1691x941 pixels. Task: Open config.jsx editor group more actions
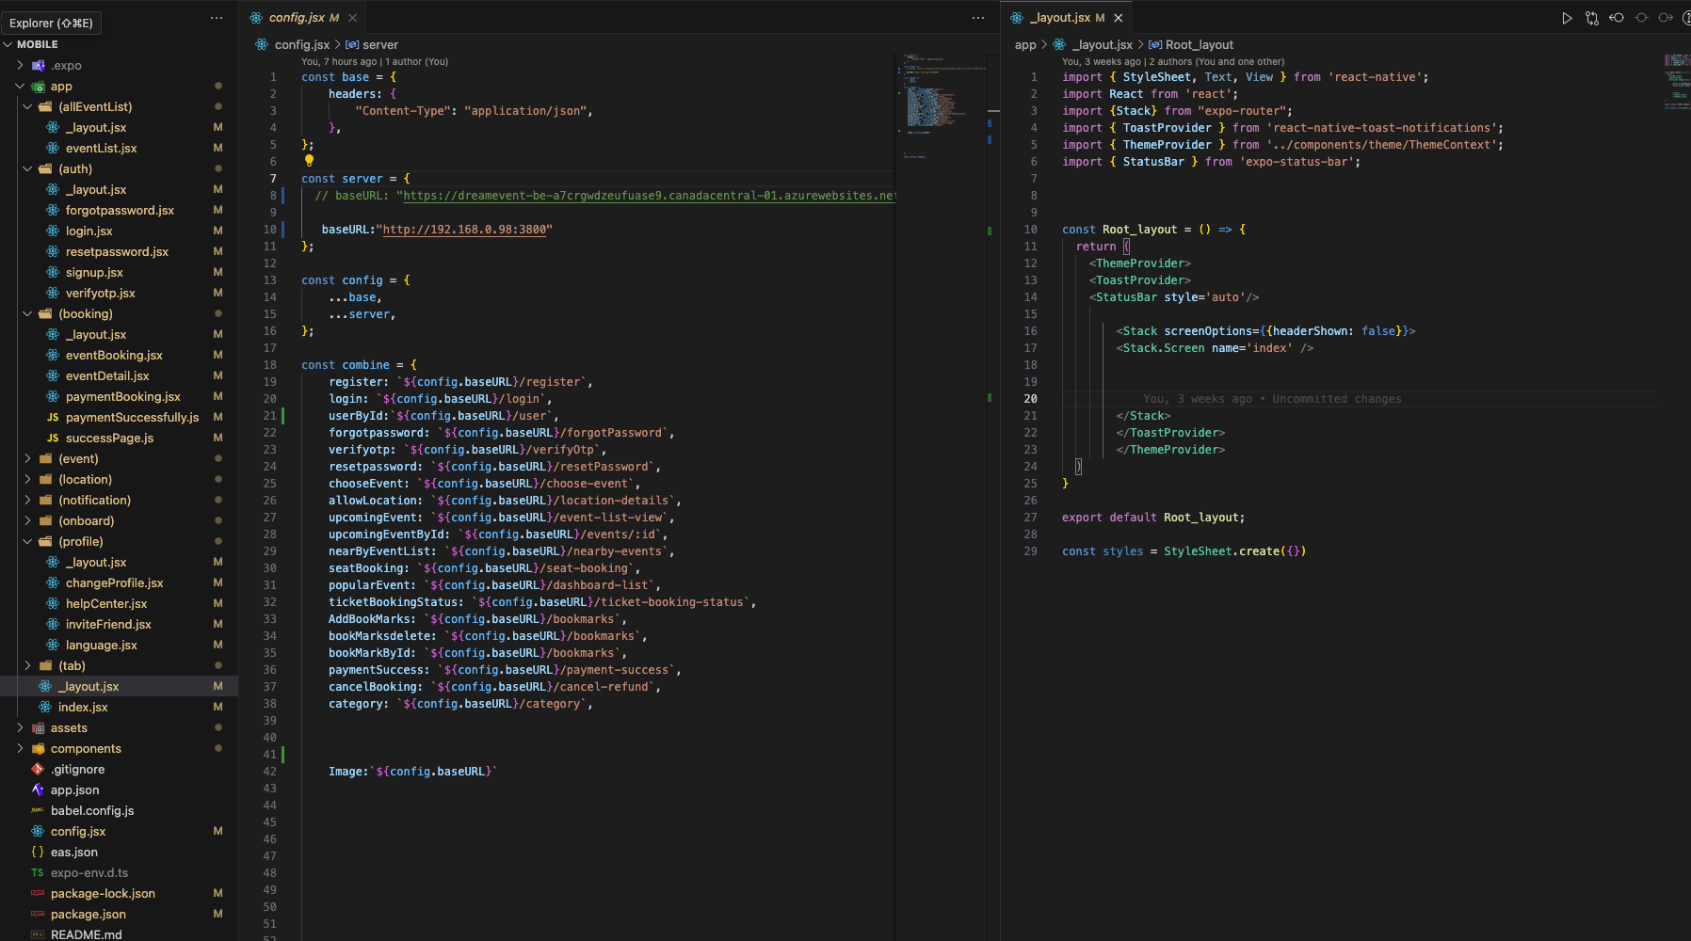pyautogui.click(x=978, y=18)
